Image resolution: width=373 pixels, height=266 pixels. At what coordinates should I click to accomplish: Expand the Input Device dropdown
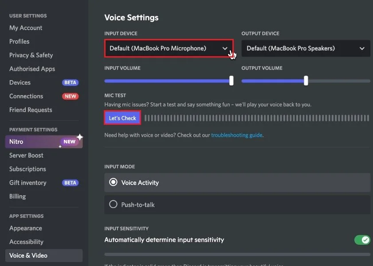pos(169,48)
